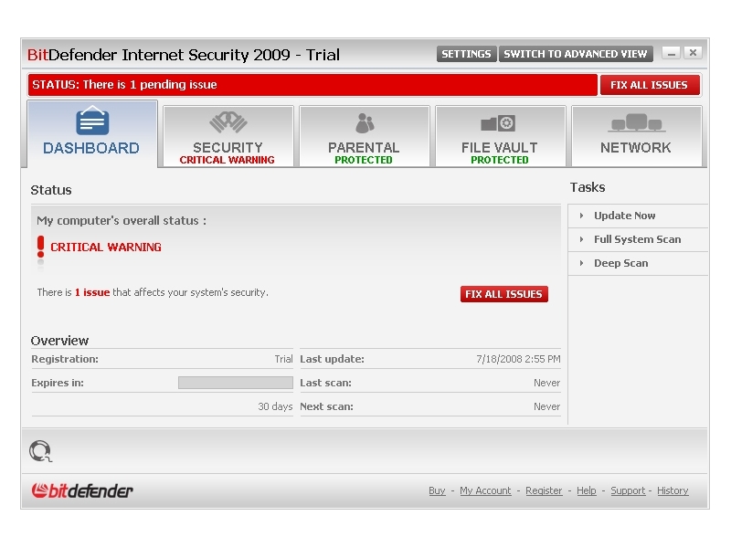Open the Parental tab
The height and width of the screenshot is (548, 731).
[x=364, y=136]
